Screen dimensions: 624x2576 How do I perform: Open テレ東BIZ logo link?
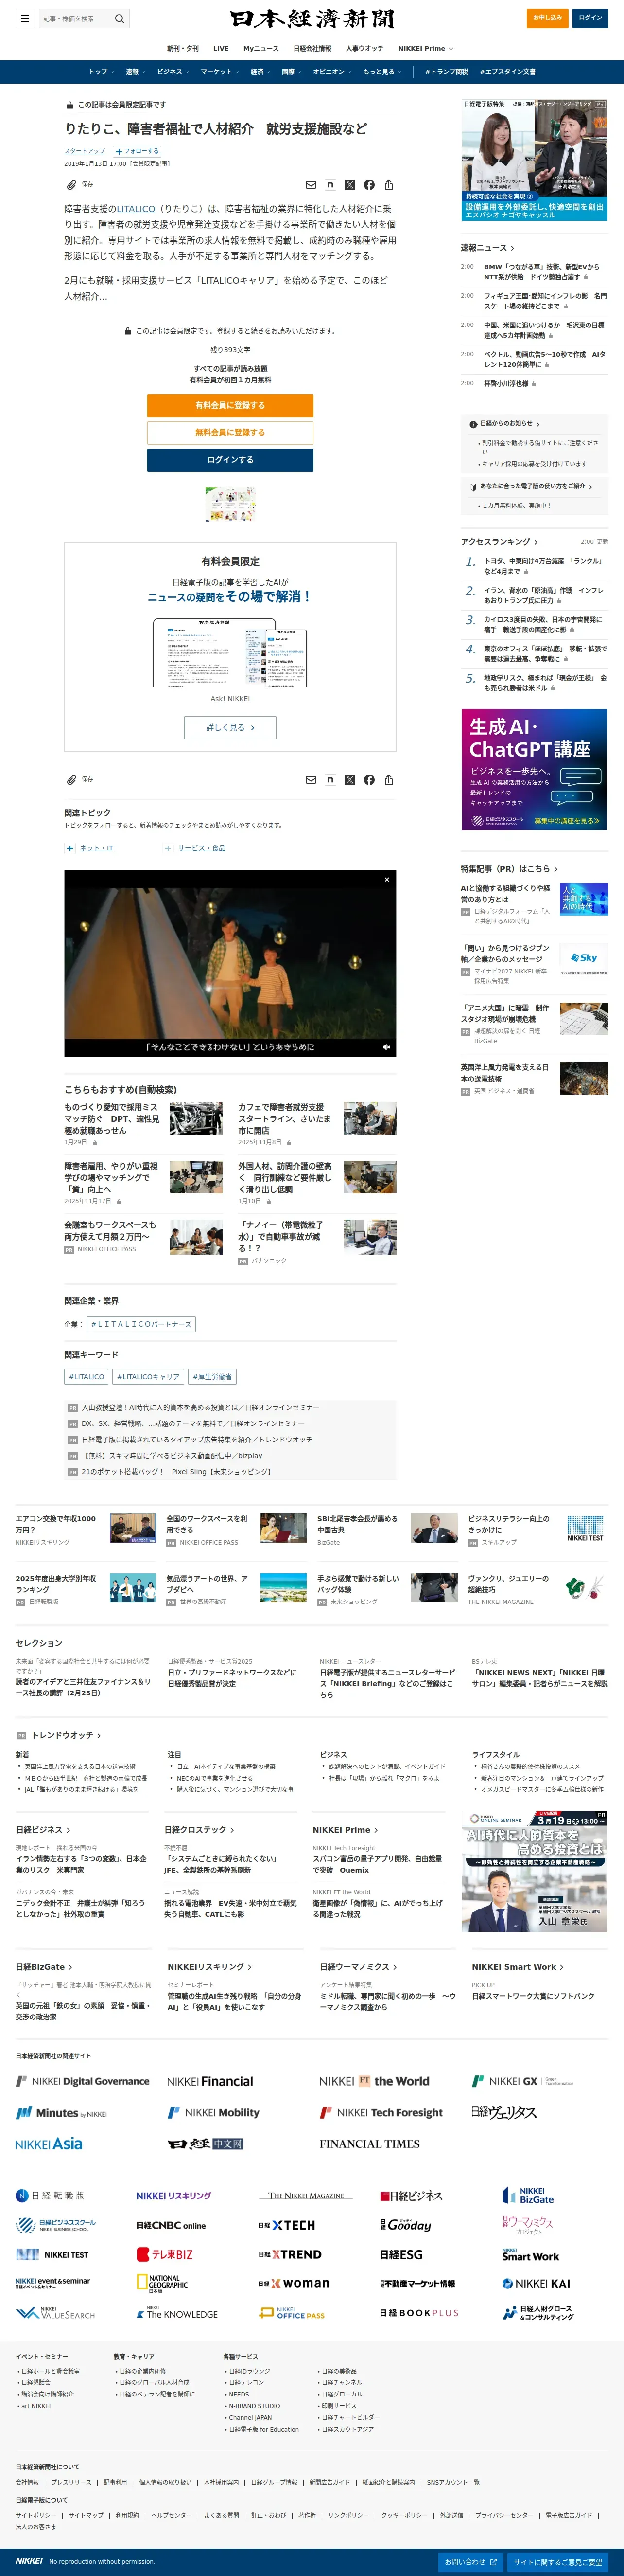pos(165,2254)
